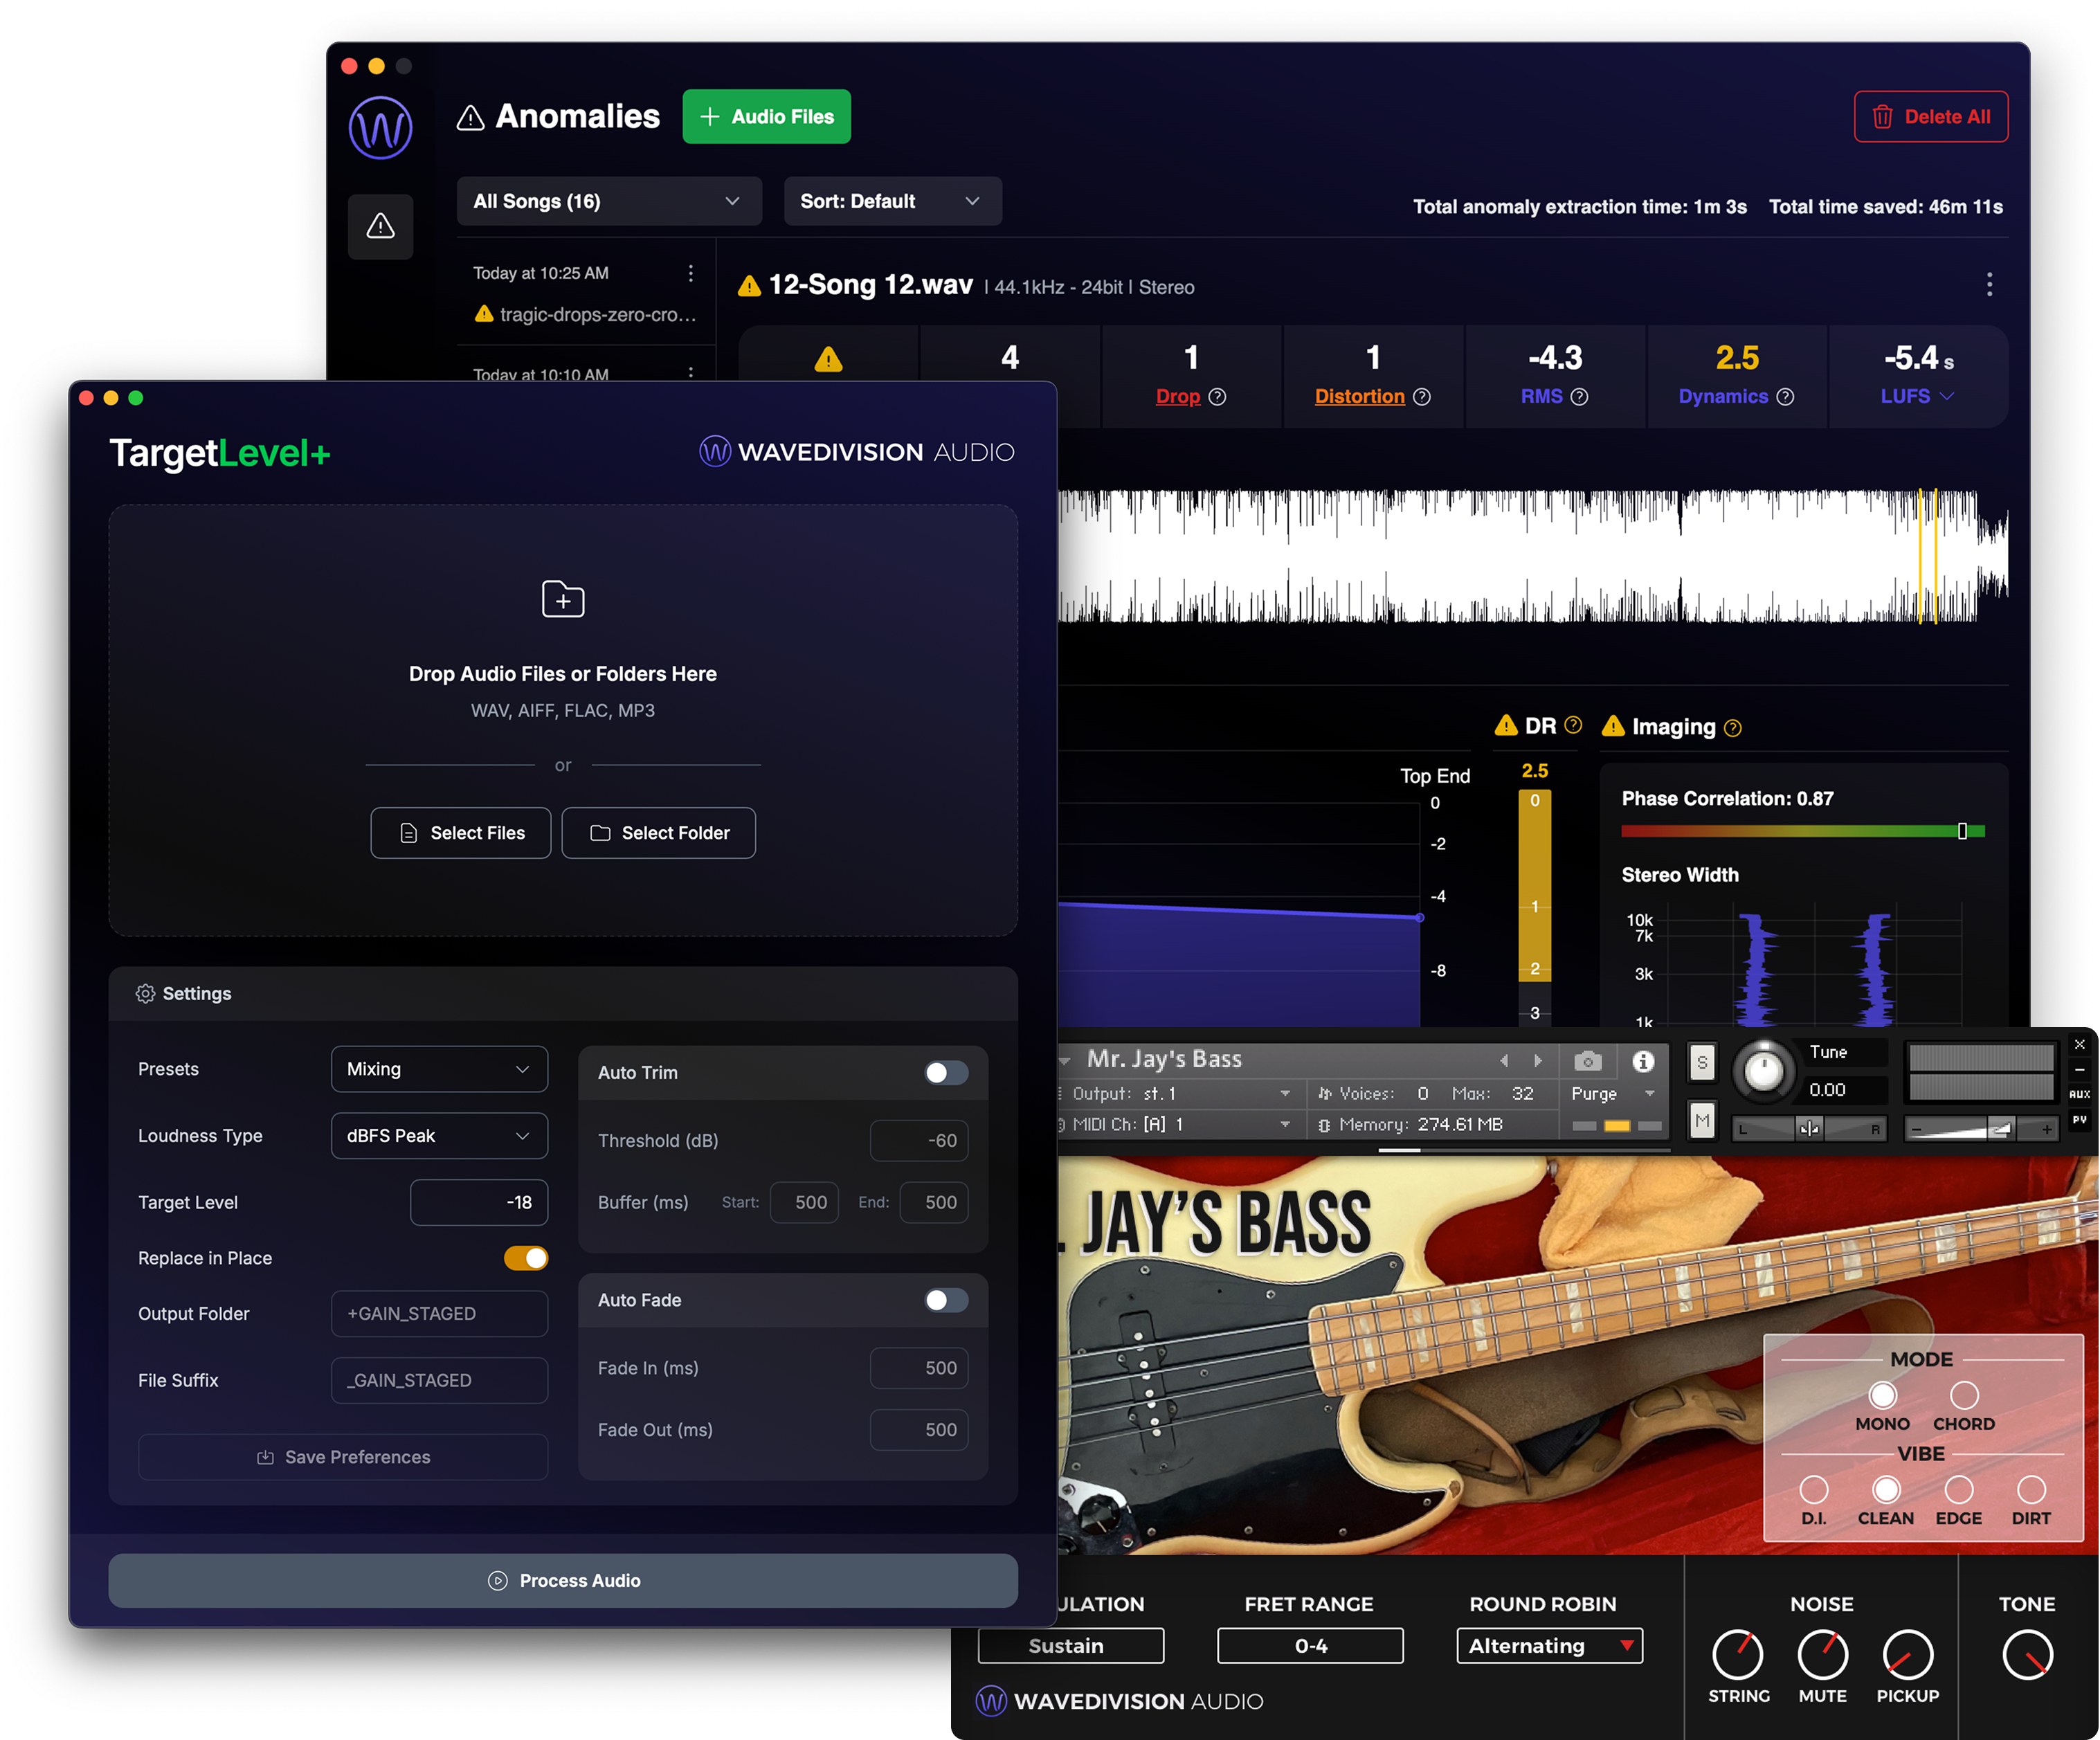The image size is (2100, 1740).
Task: Click the red Delete All button
Action: pyautogui.click(x=1930, y=117)
